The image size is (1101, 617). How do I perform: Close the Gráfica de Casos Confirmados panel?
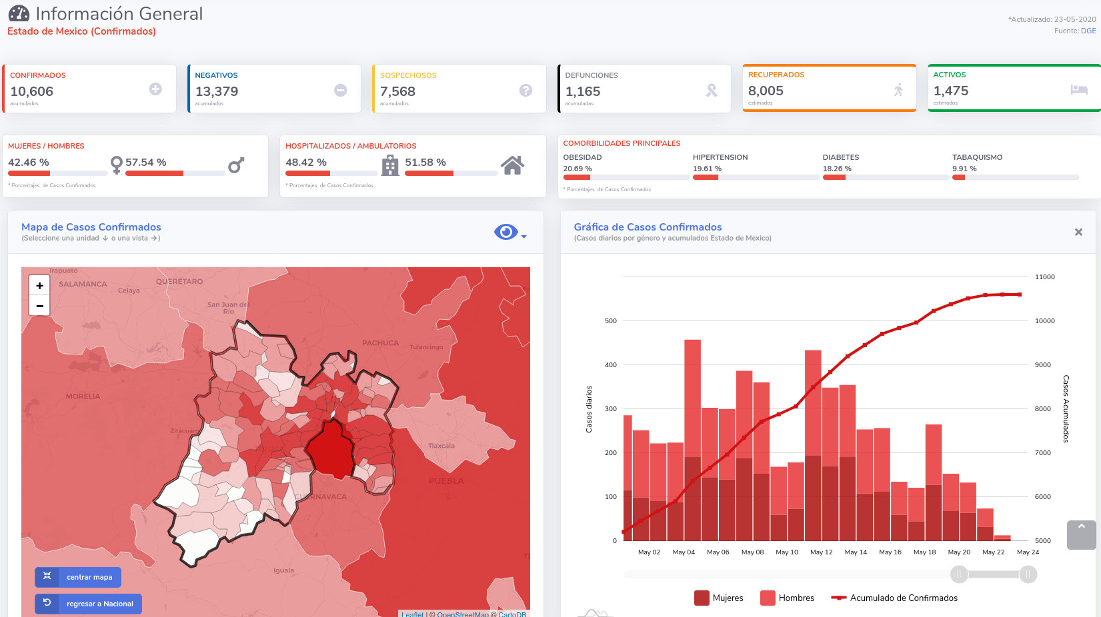pyautogui.click(x=1078, y=232)
